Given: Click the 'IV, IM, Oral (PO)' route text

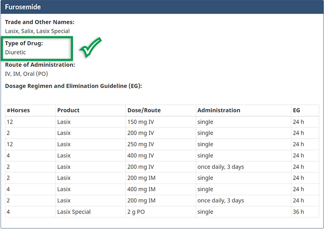Looking at the screenshot, I should [27, 74].
